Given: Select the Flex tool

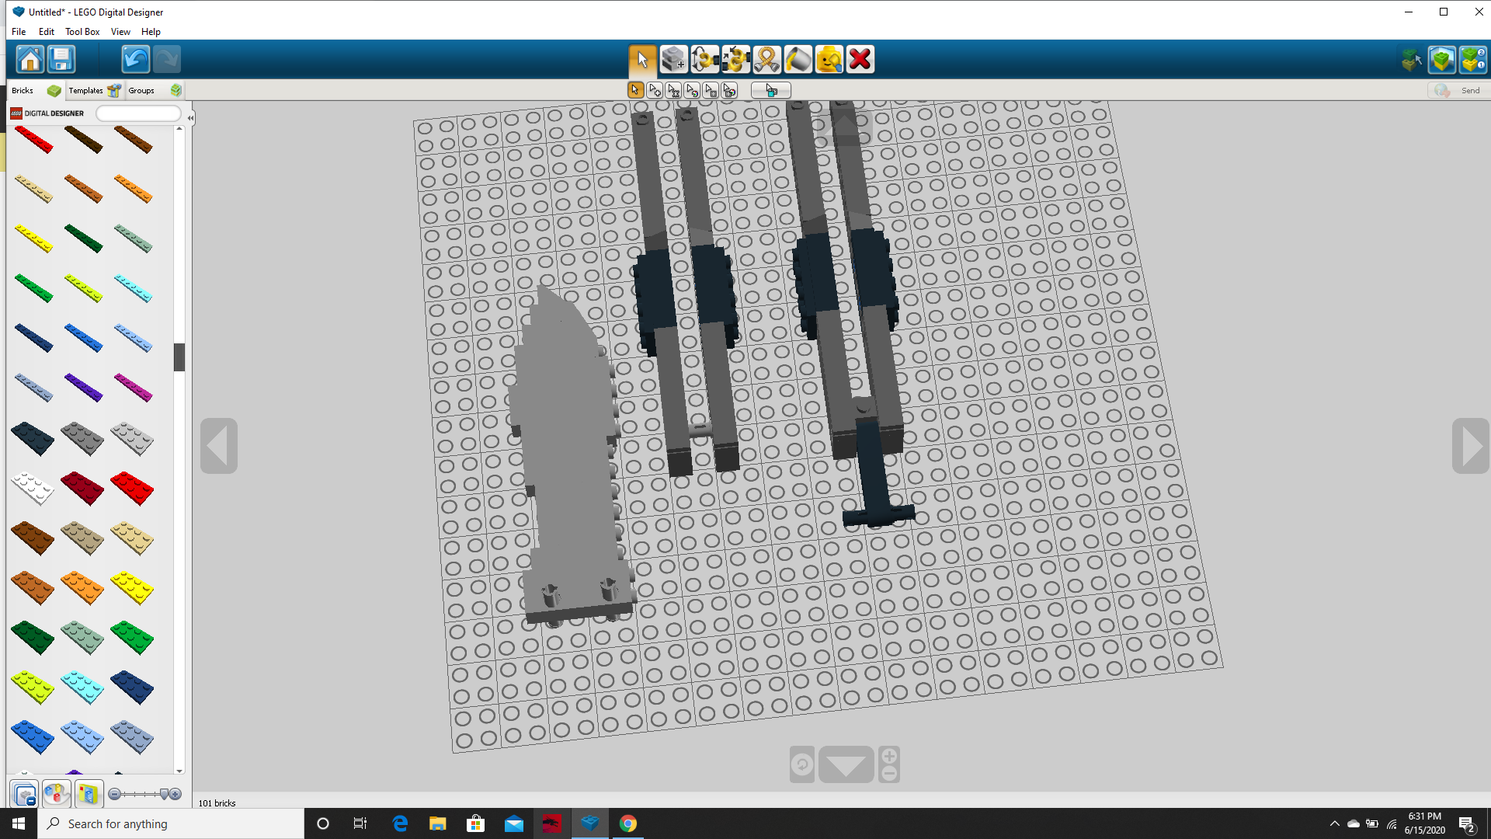Looking at the screenshot, I should [767, 58].
